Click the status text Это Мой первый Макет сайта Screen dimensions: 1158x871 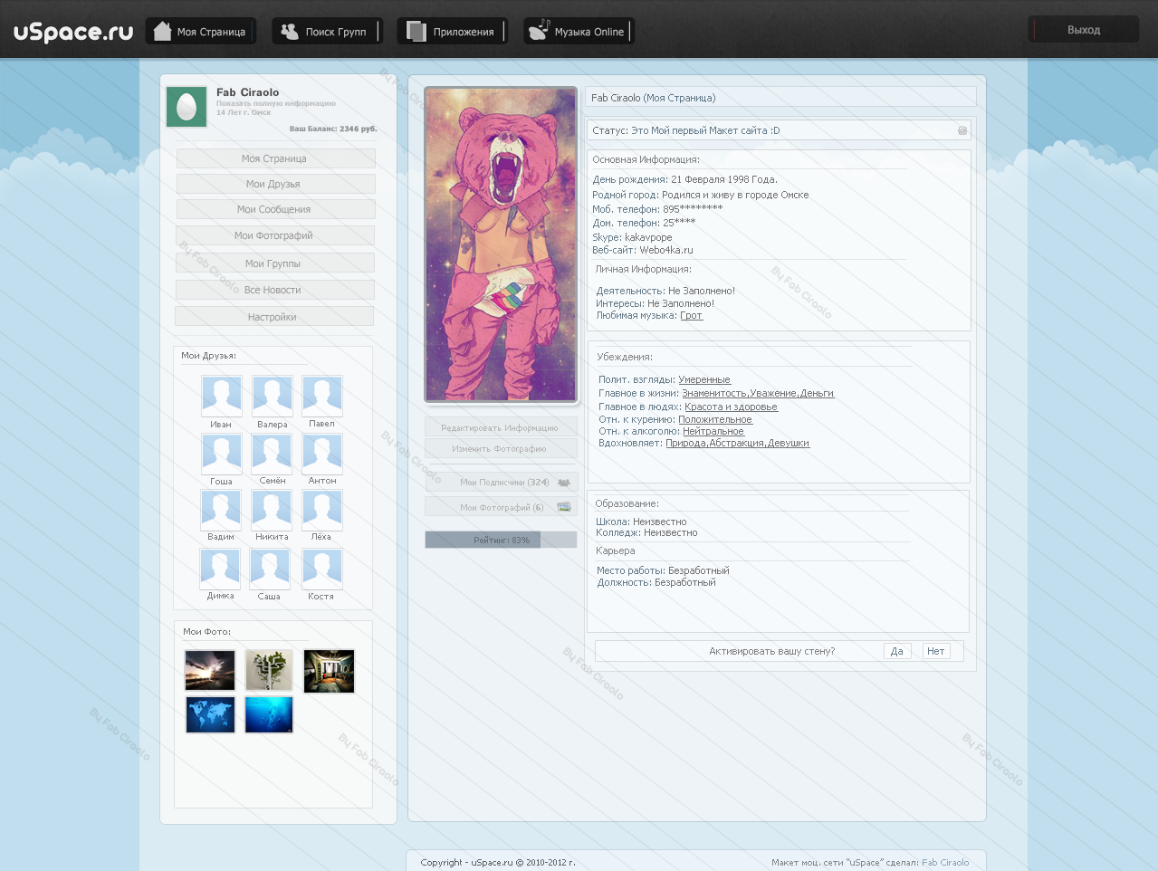point(705,131)
